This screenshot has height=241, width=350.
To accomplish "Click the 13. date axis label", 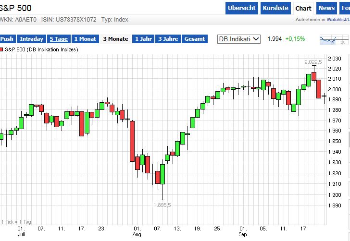I will [177, 229].
